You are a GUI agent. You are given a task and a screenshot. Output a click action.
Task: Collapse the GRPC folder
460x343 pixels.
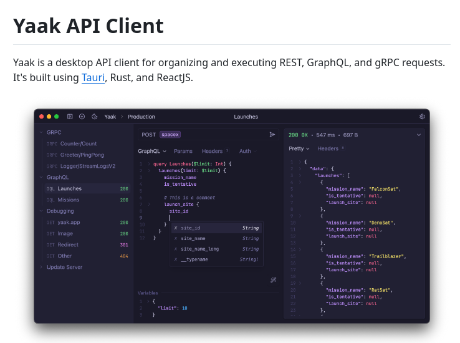click(41, 132)
